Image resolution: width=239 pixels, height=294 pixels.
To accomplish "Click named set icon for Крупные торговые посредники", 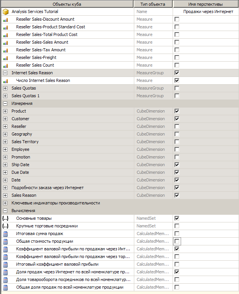I will [x=5, y=226].
